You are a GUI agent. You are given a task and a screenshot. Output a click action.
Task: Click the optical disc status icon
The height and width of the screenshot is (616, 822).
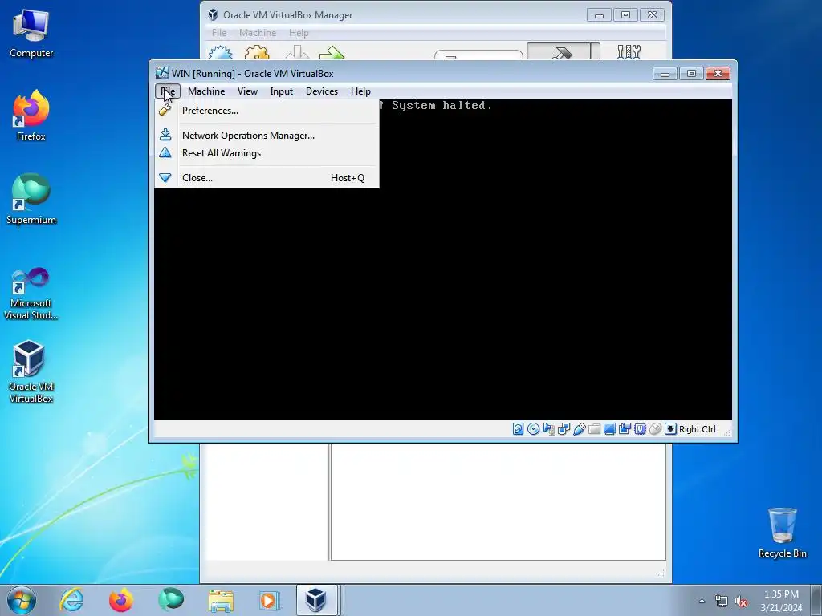(x=533, y=429)
